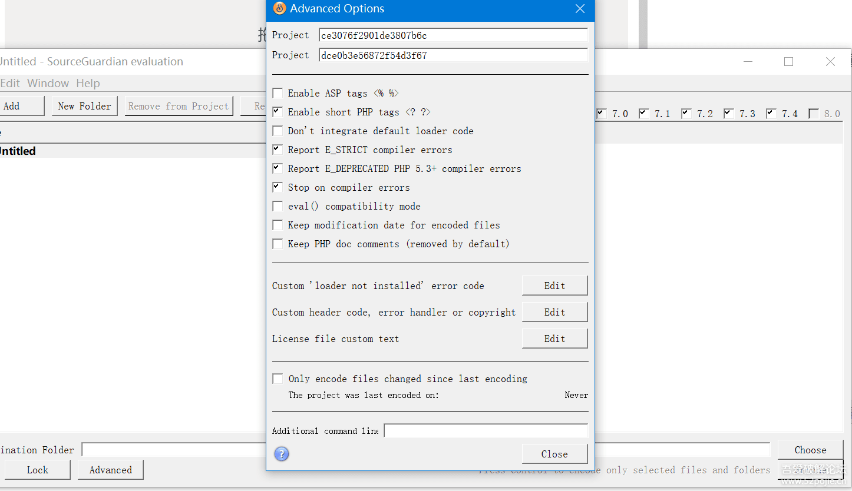The height and width of the screenshot is (491, 852).
Task: Toggle Report E_STRICT compiler errors
Action: (x=278, y=150)
